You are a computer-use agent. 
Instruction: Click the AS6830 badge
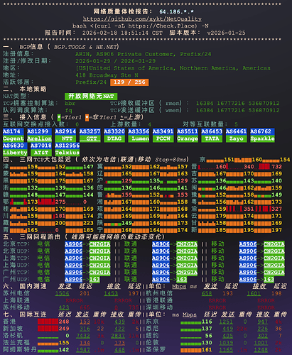point(15,146)
